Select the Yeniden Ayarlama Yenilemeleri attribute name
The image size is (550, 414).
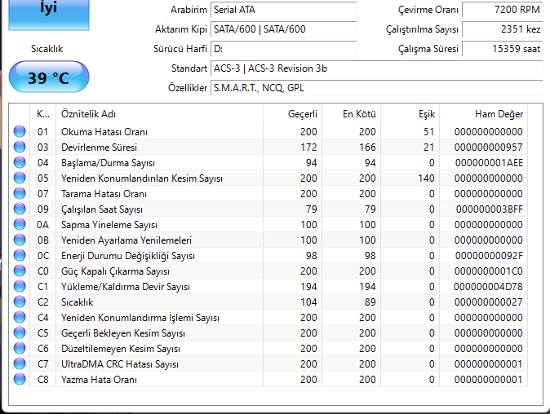point(126,240)
